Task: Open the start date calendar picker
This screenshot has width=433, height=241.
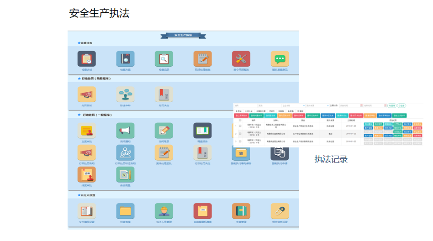Action: point(361,105)
